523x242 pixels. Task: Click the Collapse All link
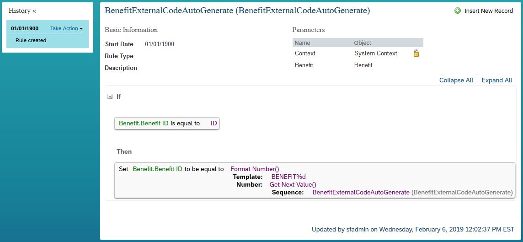[x=456, y=80]
